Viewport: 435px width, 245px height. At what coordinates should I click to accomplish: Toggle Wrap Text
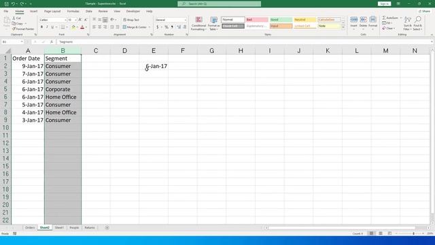[x=131, y=20]
